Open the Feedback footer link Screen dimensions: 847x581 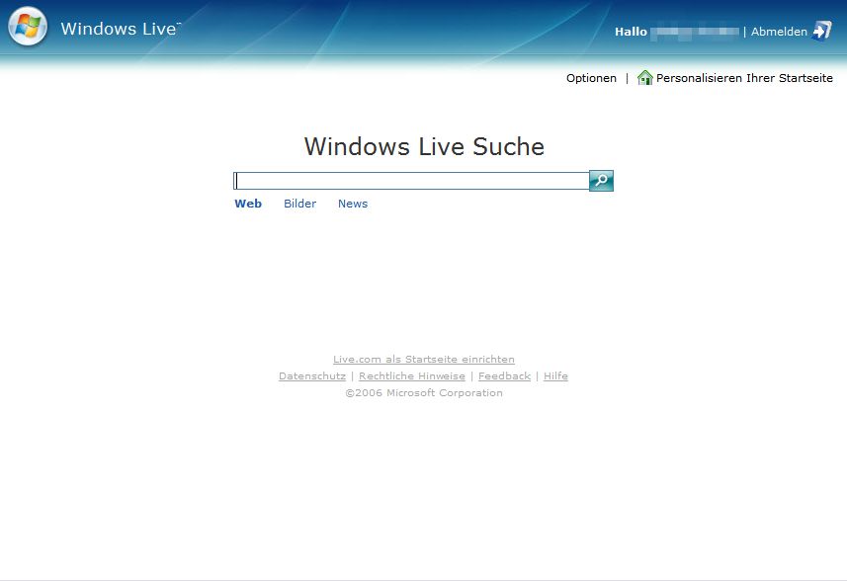(x=504, y=375)
